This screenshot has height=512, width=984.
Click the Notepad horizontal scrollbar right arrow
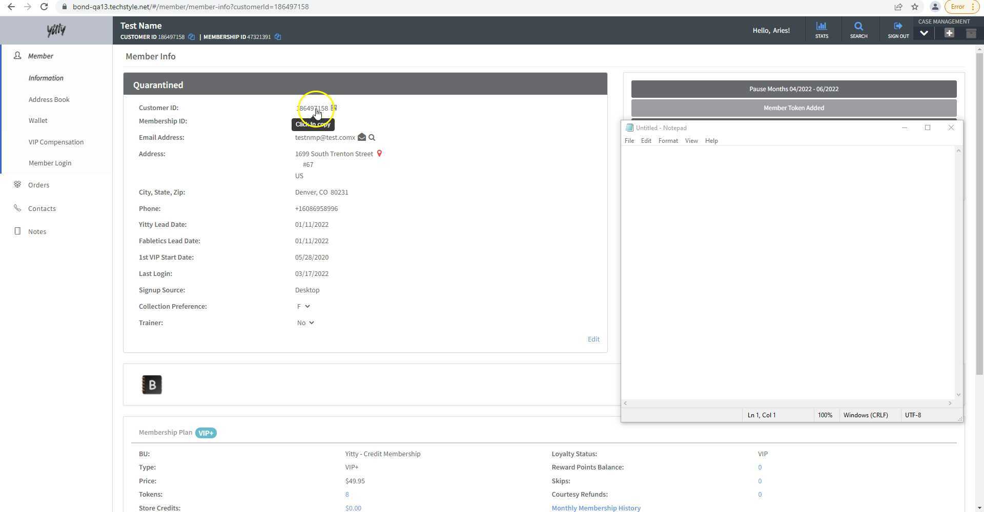pyautogui.click(x=950, y=403)
